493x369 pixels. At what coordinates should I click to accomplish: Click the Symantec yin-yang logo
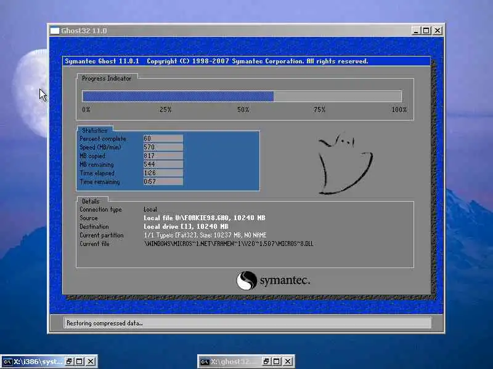coord(246,280)
